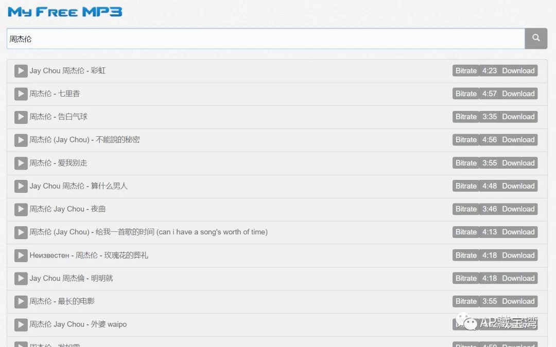Download the song 算什么男人
This screenshot has height=347, width=556.
[x=518, y=186]
